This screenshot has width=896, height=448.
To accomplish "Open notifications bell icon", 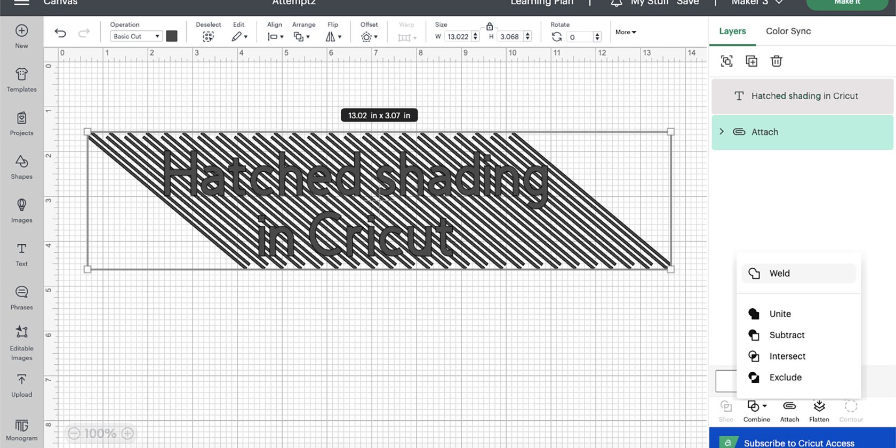I will tap(617, 3).
